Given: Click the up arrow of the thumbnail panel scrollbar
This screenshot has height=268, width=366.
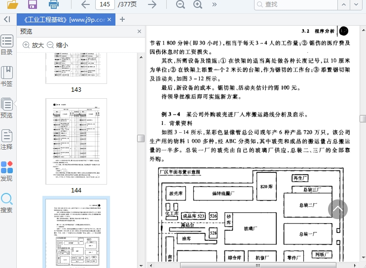Looking at the screenshot, I should [x=141, y=57].
